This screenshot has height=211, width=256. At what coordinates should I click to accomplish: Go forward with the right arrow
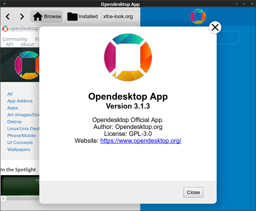coord(22,17)
